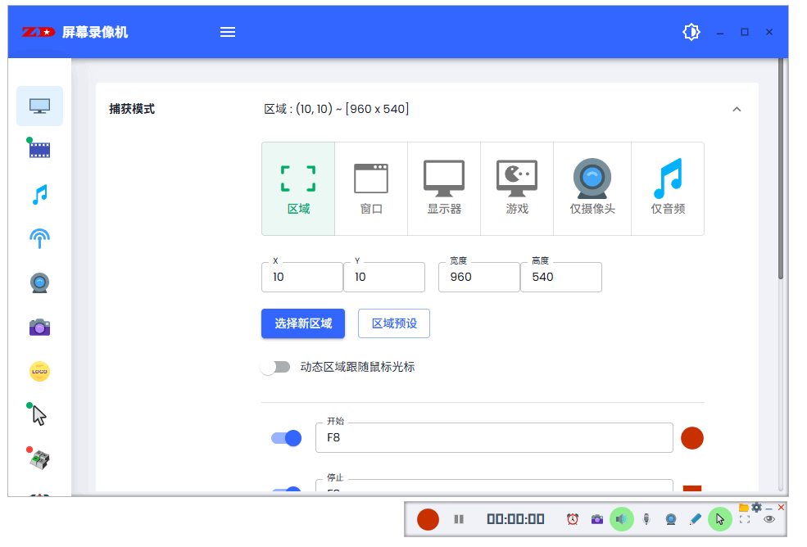Image resolution: width=807 pixels, height=547 pixels.
Task: Open the gear settings on the recording toolbar
Action: click(755, 507)
